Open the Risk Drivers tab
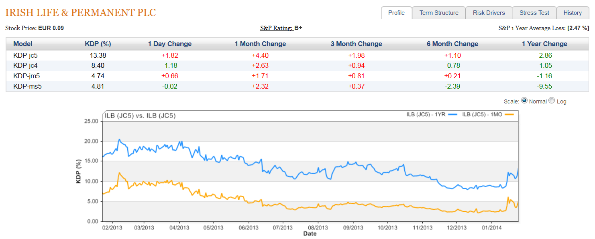Screen dimensions: 595x239 click(489, 13)
